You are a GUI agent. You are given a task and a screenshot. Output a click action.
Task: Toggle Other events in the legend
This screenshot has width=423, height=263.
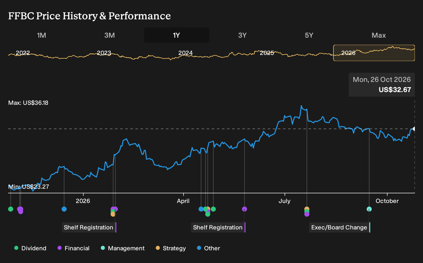[x=208, y=248]
